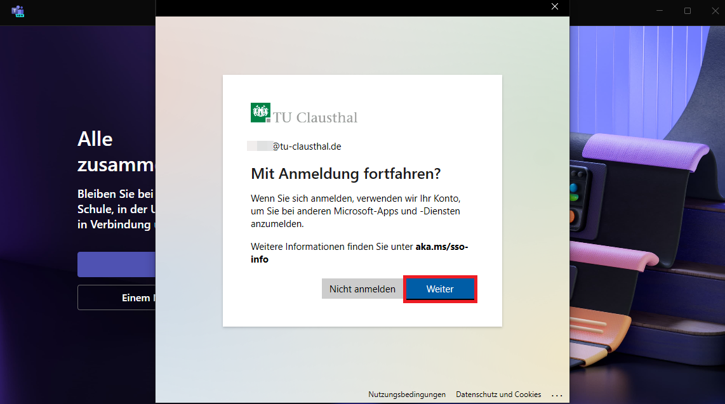725x404 pixels.
Task: Click the green TU Clausthal emblem
Action: point(260,112)
